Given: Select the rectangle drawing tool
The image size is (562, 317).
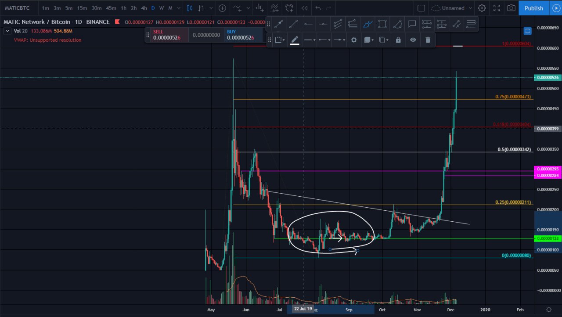Looking at the screenshot, I should point(382,24).
